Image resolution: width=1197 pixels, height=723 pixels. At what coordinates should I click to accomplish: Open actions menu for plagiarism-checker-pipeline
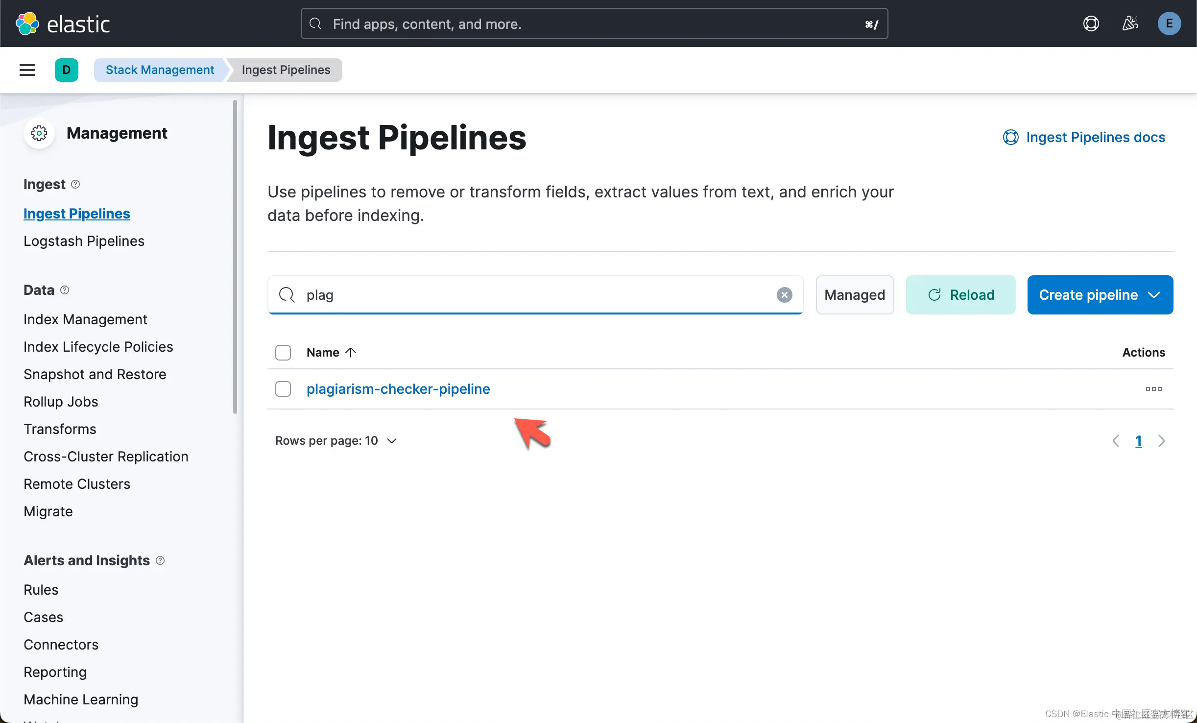click(1153, 389)
